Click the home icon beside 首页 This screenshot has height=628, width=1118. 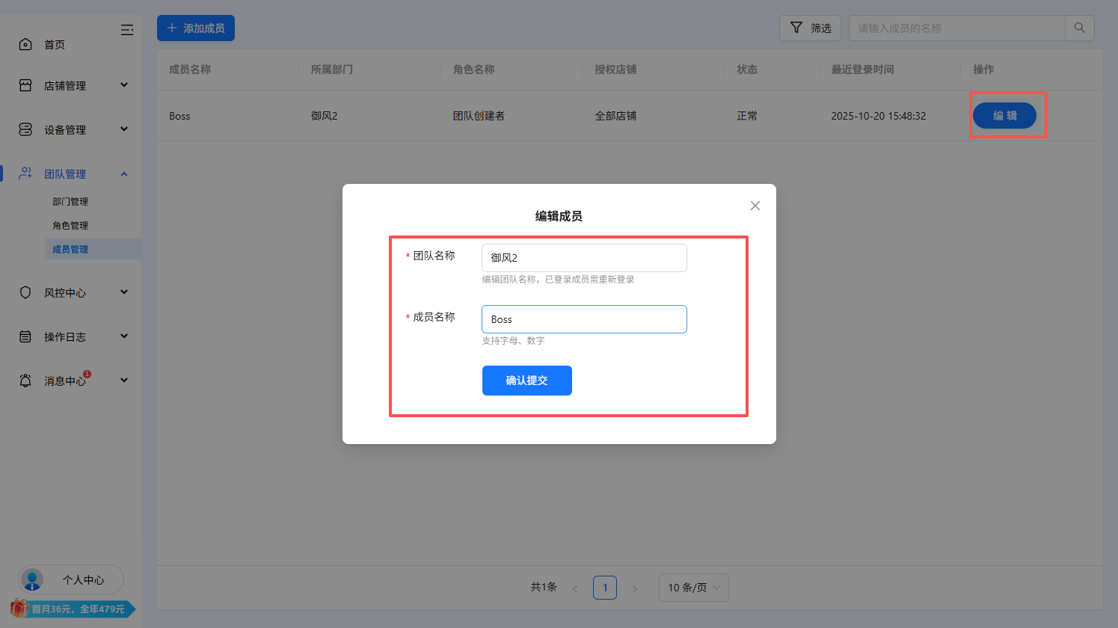[x=25, y=45]
